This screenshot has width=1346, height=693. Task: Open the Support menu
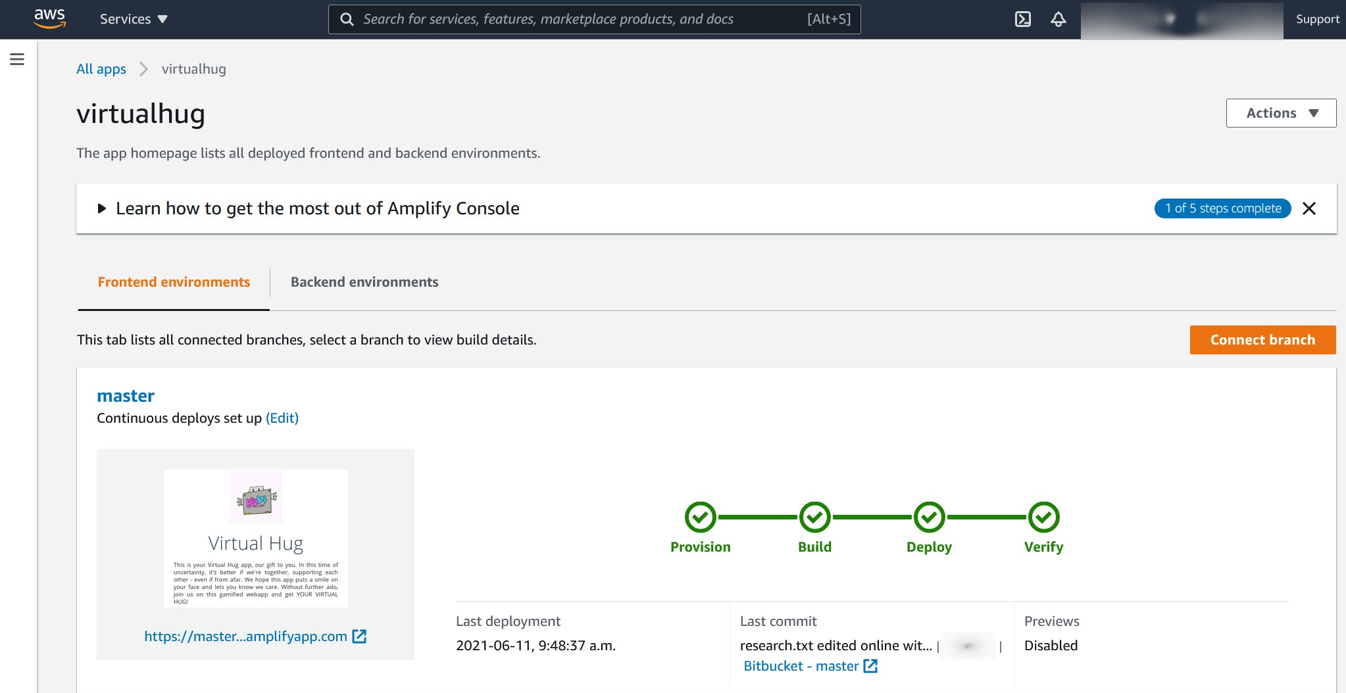(1318, 19)
